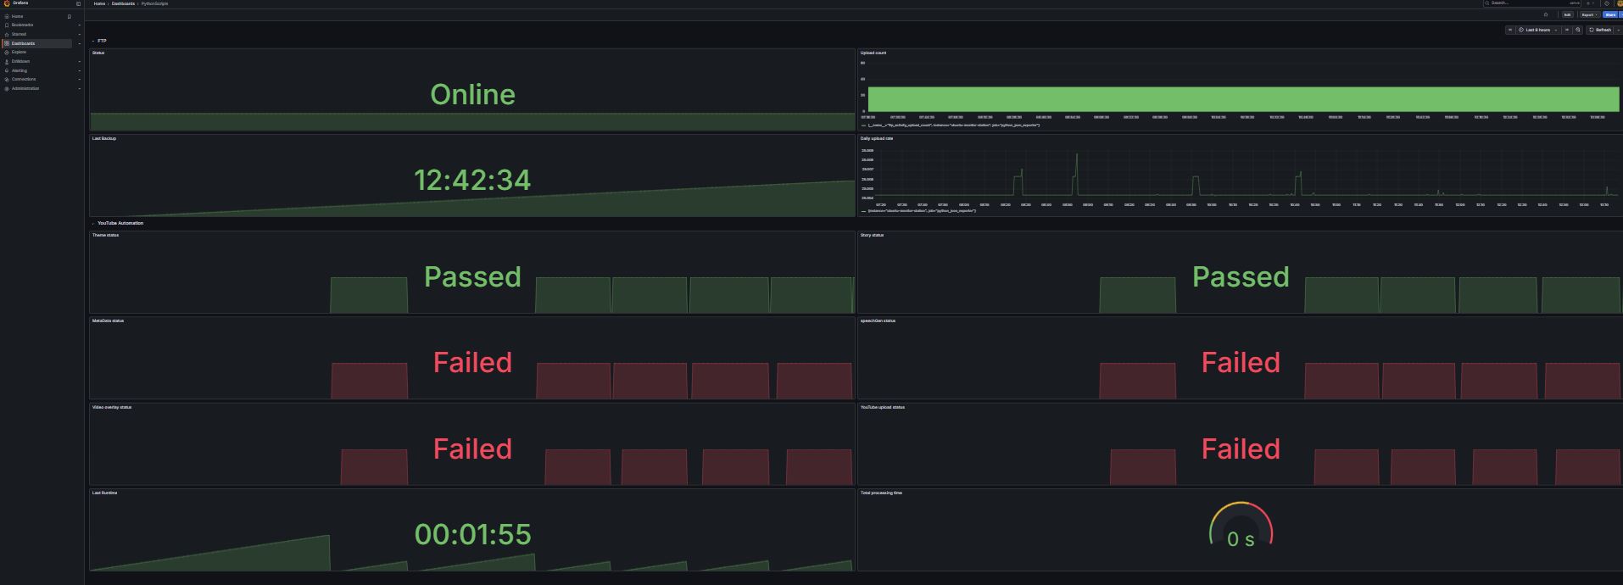Click the Refresh dashboard button
Image resolution: width=1623 pixels, height=585 pixels.
coord(1598,30)
